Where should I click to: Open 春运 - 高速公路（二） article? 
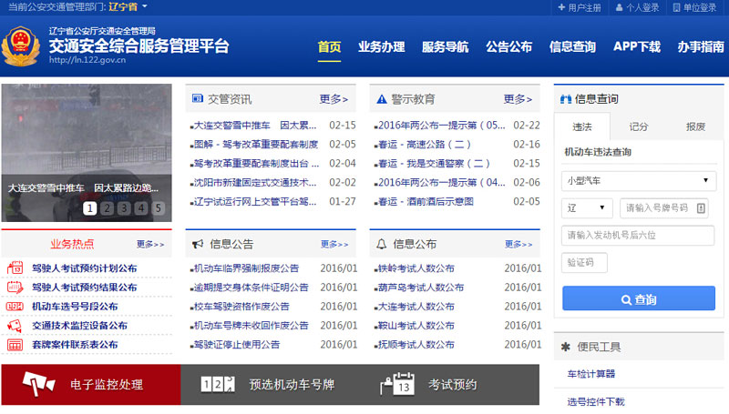425,145
